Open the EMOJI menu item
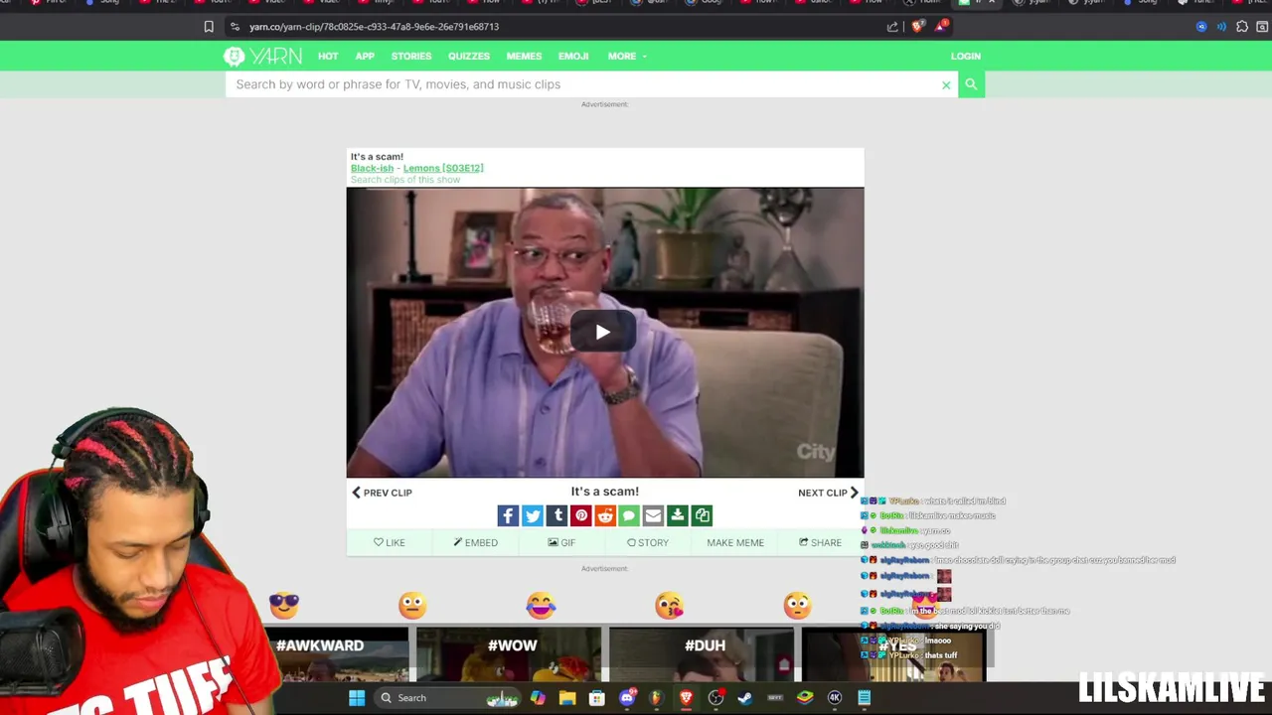The image size is (1272, 715). click(573, 57)
